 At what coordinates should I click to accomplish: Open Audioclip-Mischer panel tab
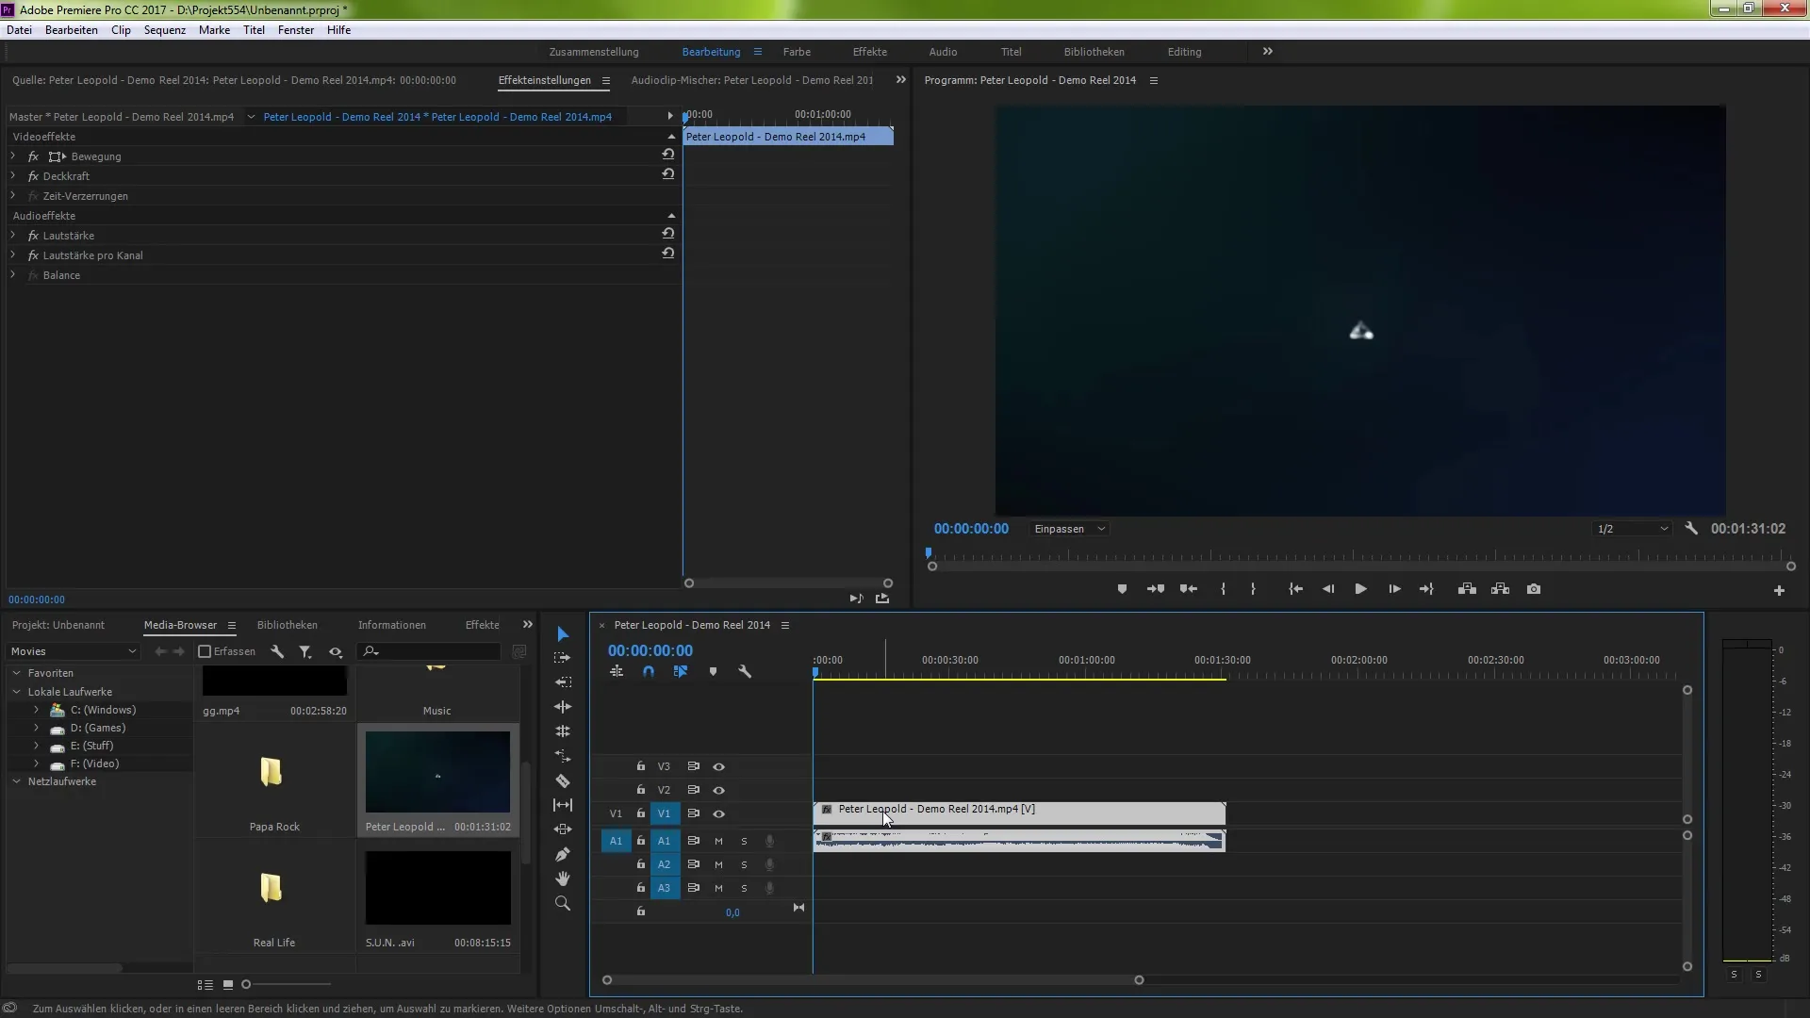[x=752, y=80]
